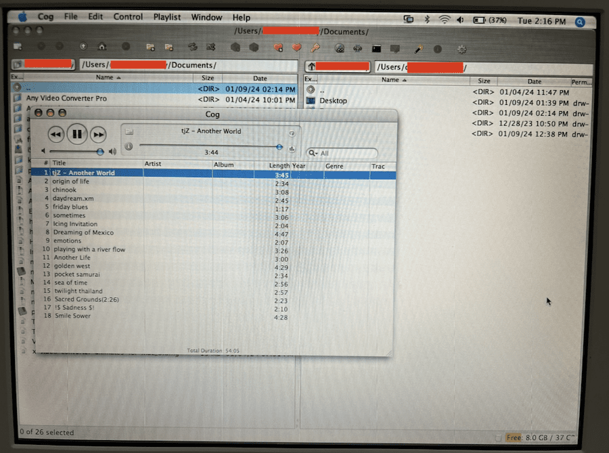Click the add bookmark heart-plus icon
This screenshot has height=453, width=609.
pos(278,48)
